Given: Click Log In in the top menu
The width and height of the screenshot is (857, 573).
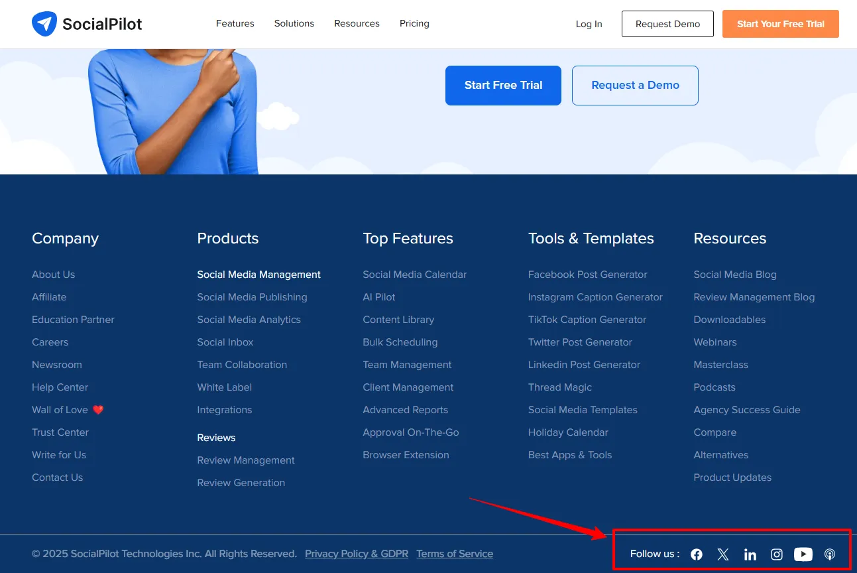Looking at the screenshot, I should [x=589, y=23].
